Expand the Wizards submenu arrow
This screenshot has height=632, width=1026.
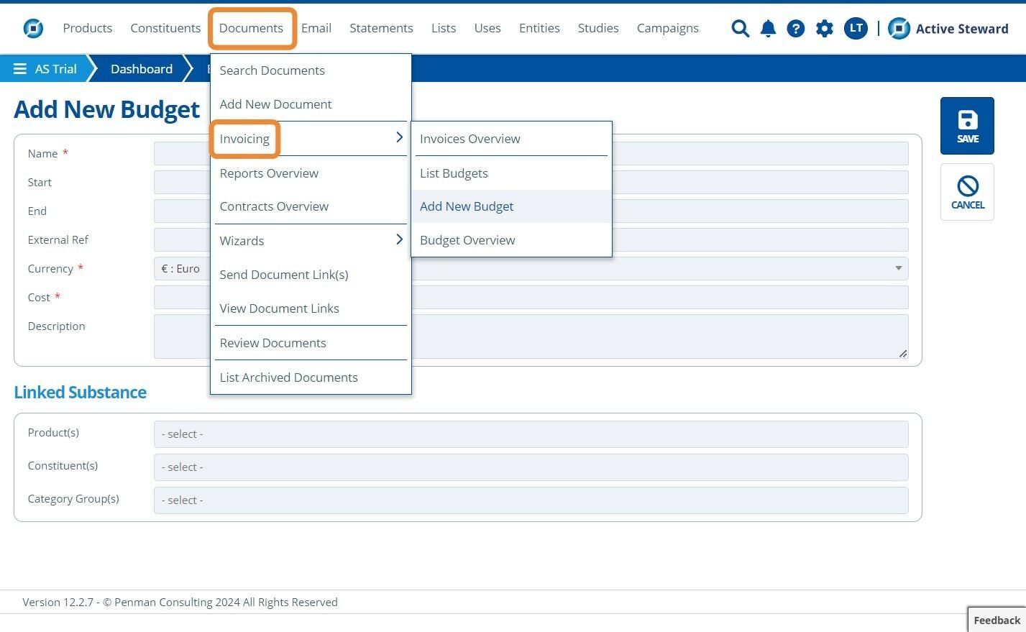click(399, 239)
